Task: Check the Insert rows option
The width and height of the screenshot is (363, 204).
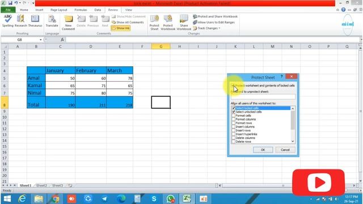Action: click(x=233, y=130)
